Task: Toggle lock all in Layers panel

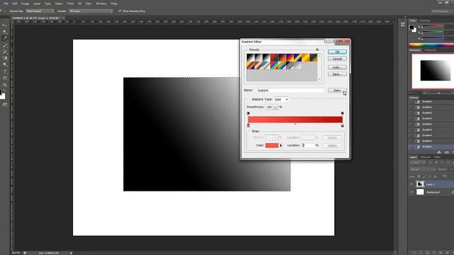Action: click(435, 176)
